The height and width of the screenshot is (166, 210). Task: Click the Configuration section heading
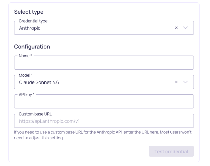[x=32, y=47]
